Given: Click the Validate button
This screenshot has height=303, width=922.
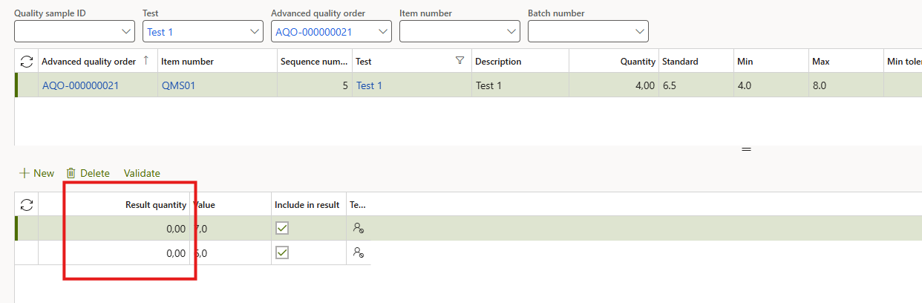Looking at the screenshot, I should tap(142, 173).
